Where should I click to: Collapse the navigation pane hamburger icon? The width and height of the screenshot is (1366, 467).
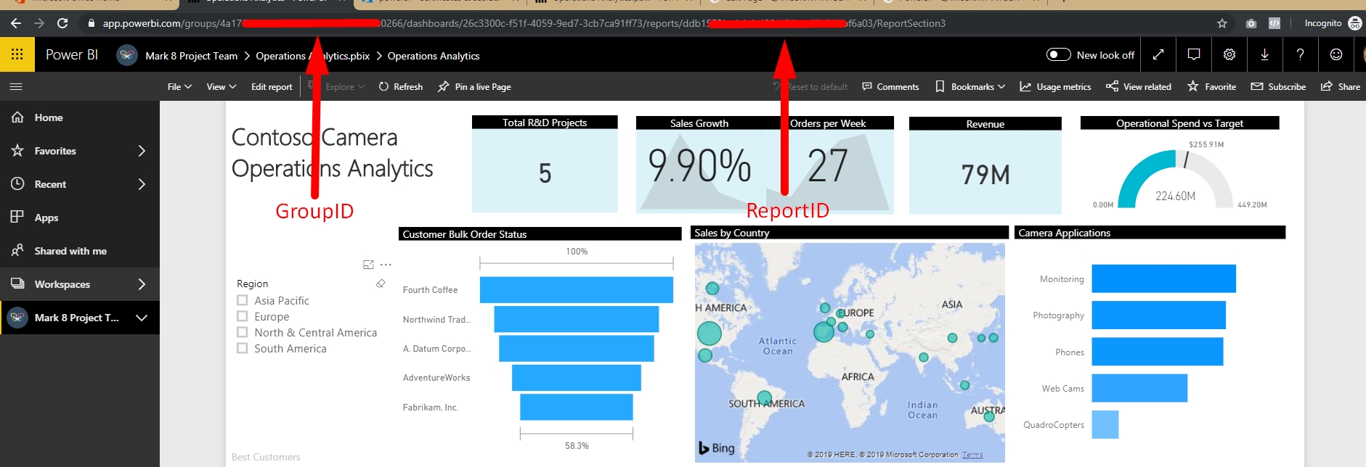pos(16,86)
